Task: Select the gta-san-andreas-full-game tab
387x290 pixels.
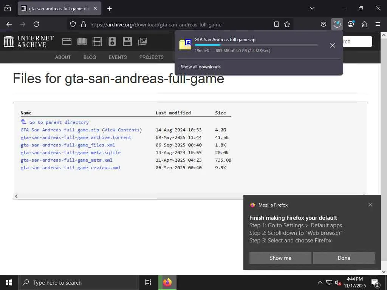Action: click(x=59, y=8)
